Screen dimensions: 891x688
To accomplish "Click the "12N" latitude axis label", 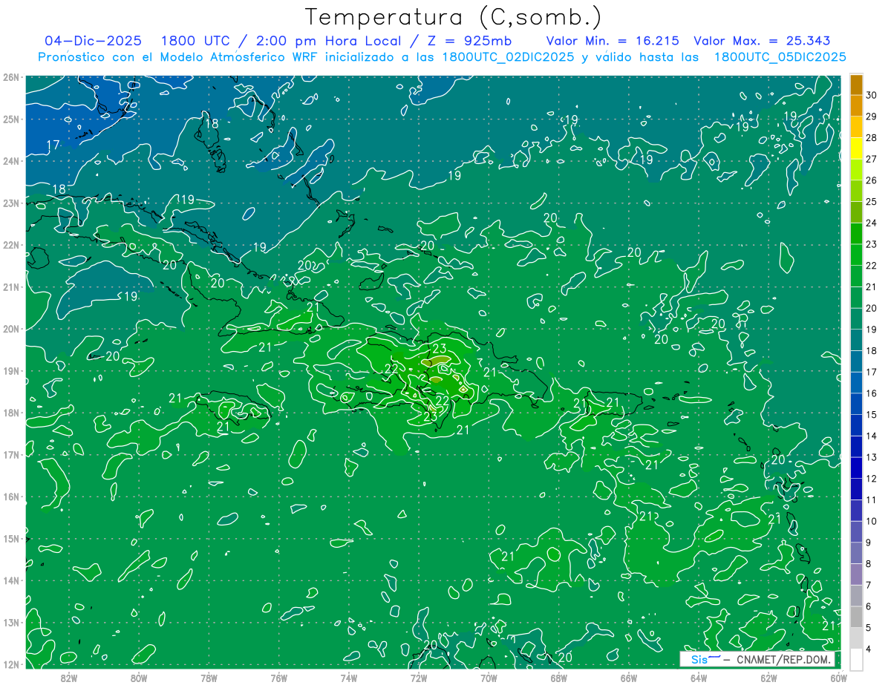I will [11, 664].
